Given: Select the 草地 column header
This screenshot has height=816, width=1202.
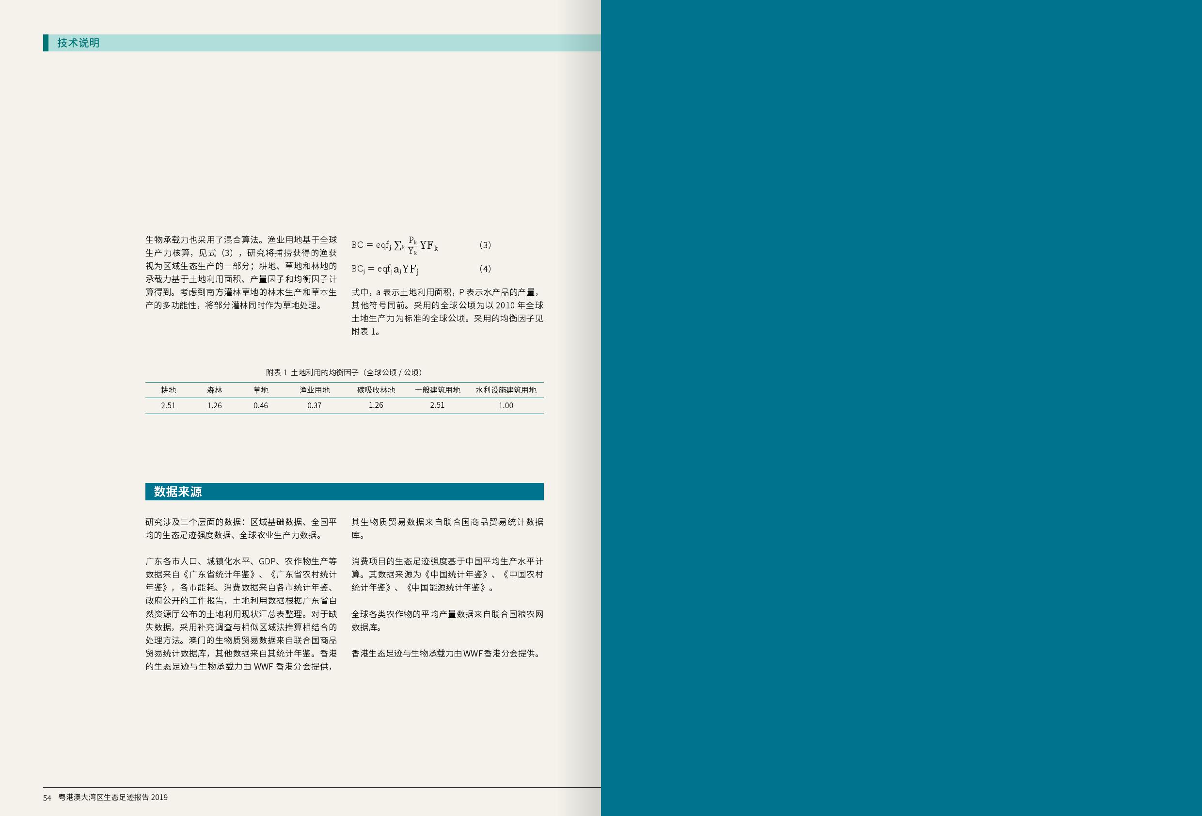Looking at the screenshot, I should click(261, 390).
